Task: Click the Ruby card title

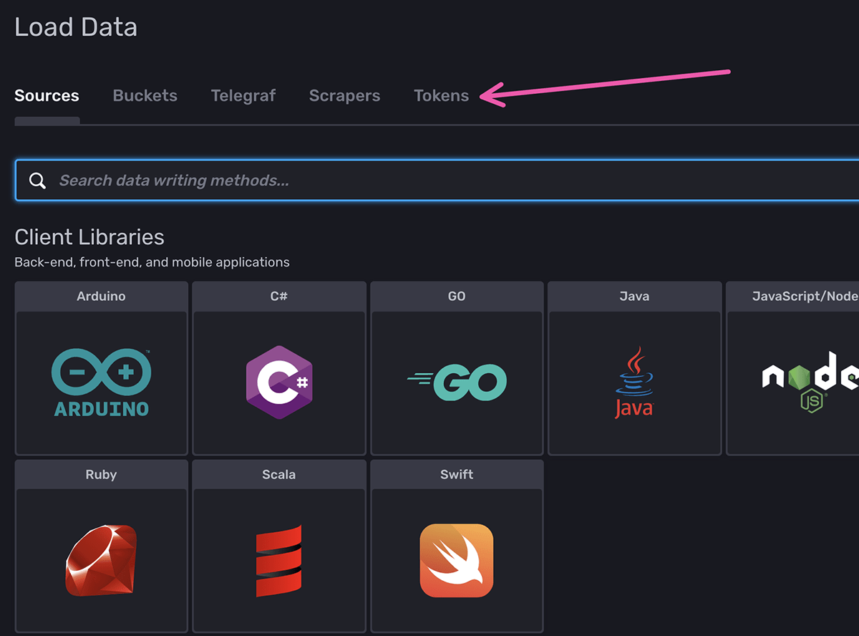Action: pyautogui.click(x=101, y=474)
